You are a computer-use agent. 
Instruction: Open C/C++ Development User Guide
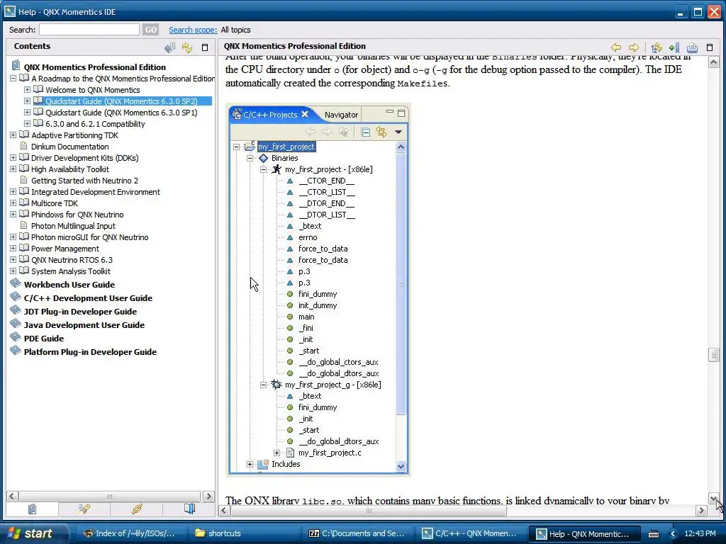coord(88,298)
